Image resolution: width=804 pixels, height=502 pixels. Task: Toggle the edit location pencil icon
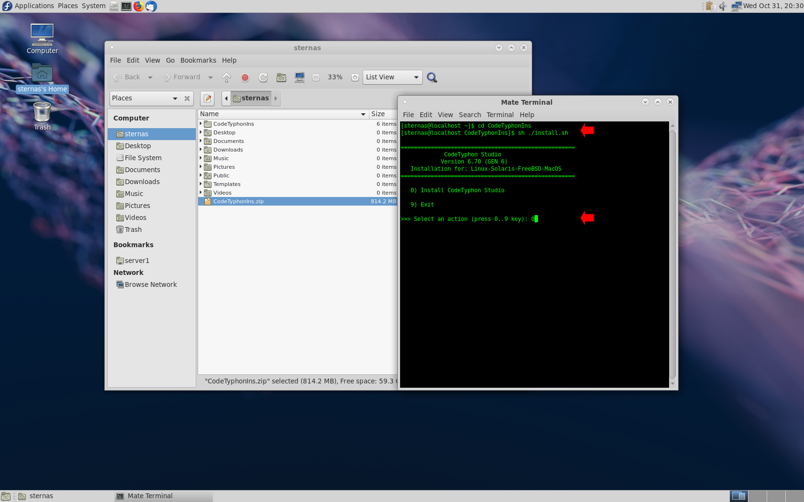[x=207, y=98]
